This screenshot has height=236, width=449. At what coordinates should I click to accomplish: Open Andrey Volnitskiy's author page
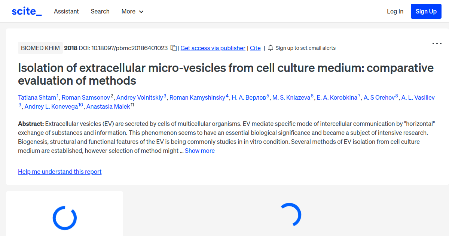[x=140, y=97]
